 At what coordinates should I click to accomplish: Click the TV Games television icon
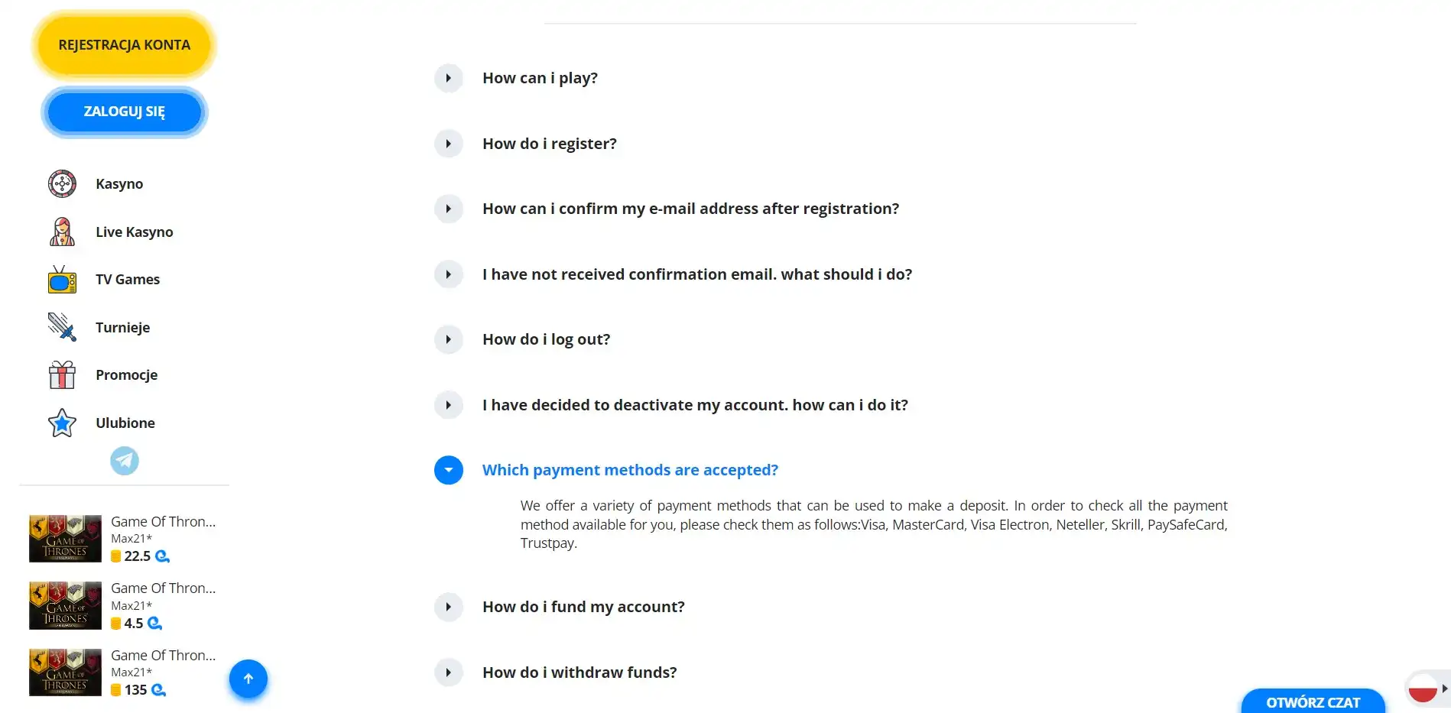click(62, 280)
